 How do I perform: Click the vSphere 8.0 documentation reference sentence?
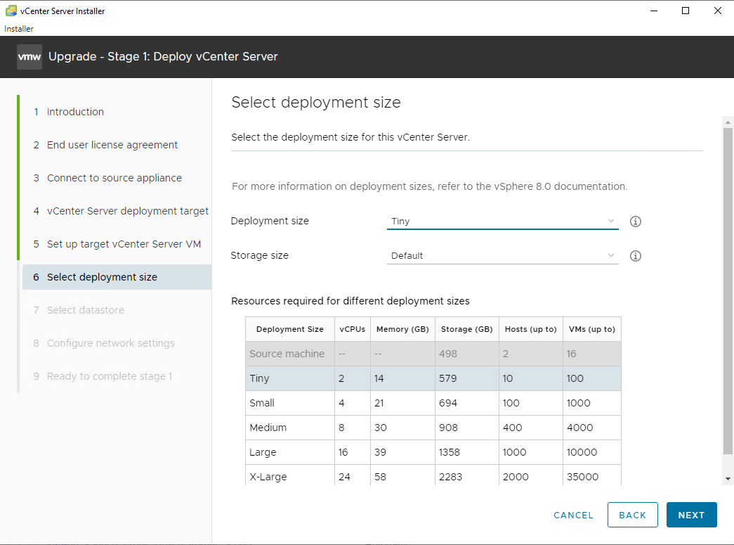(x=429, y=186)
